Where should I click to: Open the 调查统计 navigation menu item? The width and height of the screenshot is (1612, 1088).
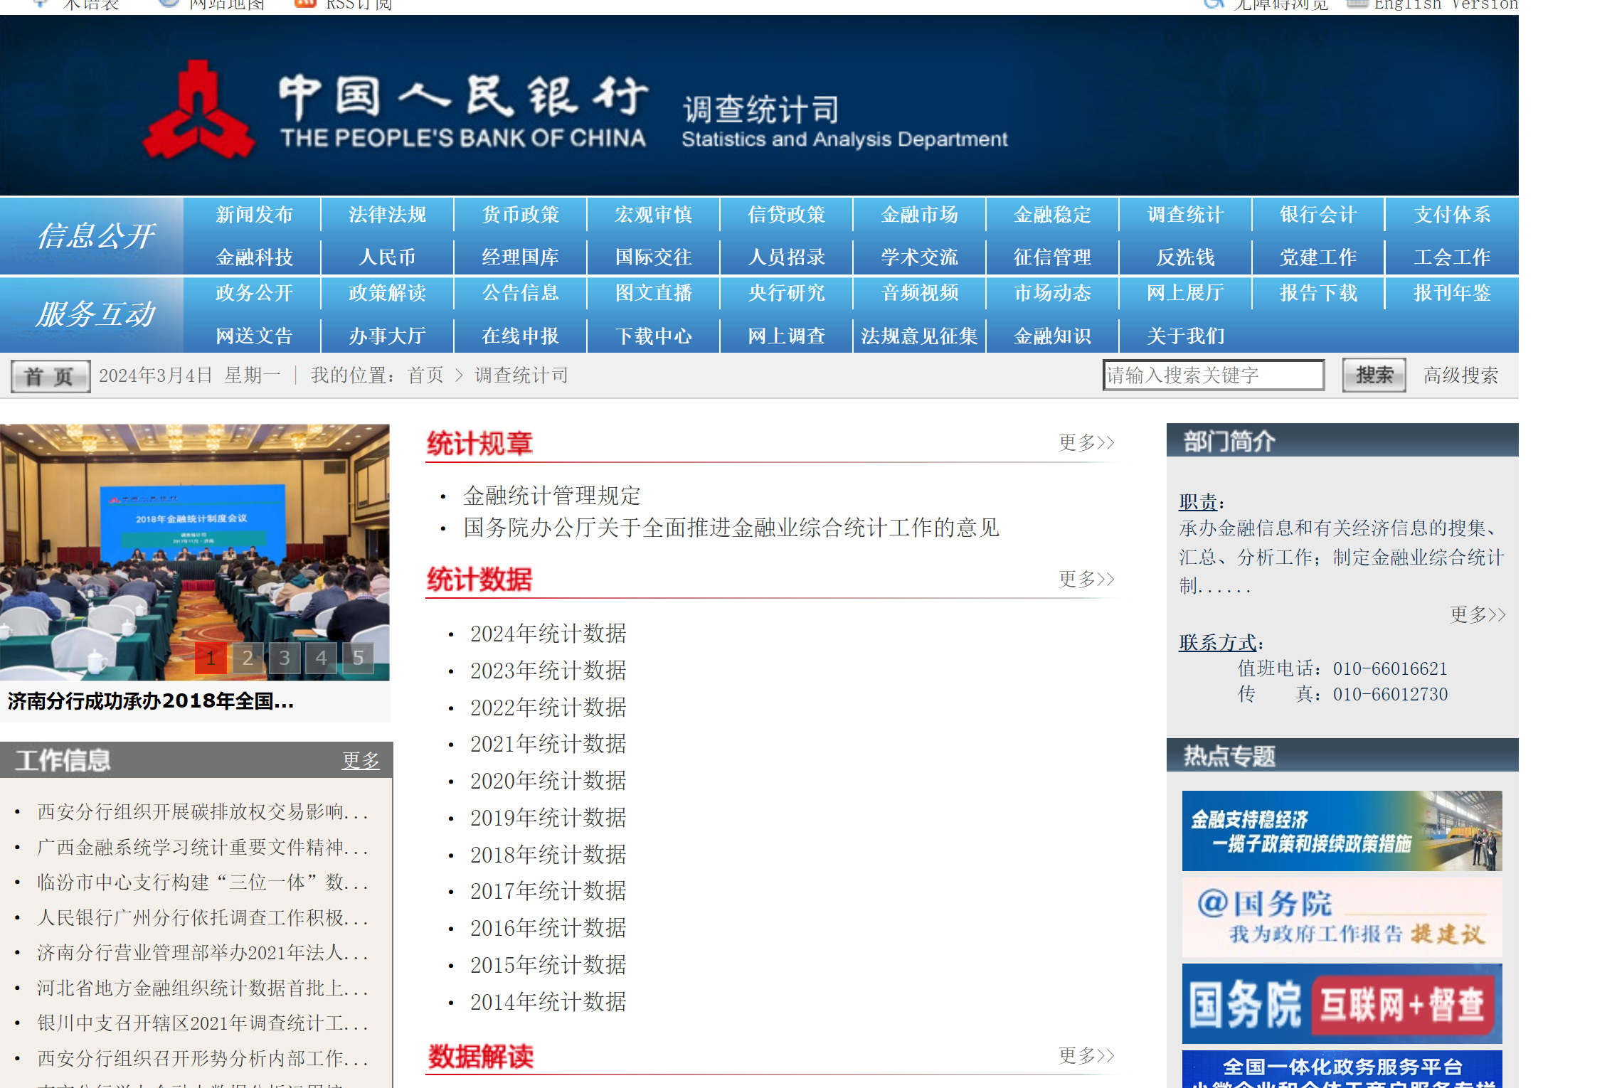pyautogui.click(x=1185, y=215)
